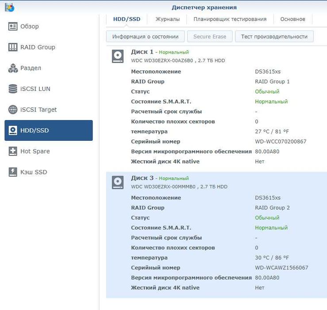Click model text WDC WD30EZRX-00AZ6B0

point(162,61)
